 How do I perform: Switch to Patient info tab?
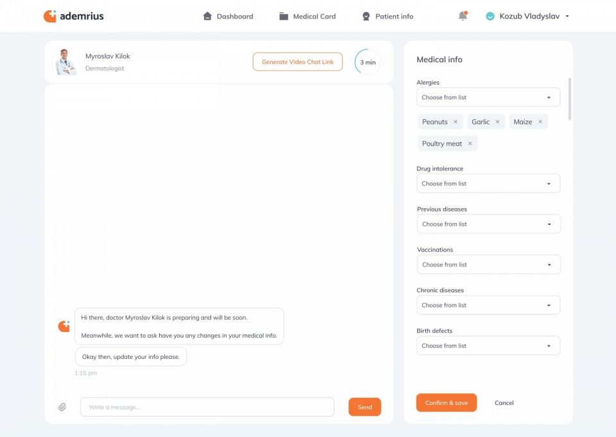388,16
